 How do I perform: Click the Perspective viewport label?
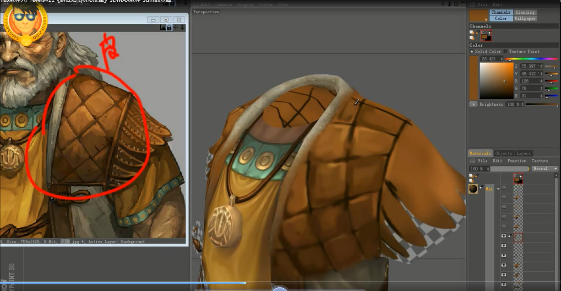pos(206,12)
